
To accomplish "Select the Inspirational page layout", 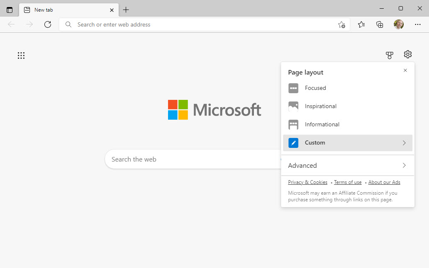I will click(x=320, y=106).
